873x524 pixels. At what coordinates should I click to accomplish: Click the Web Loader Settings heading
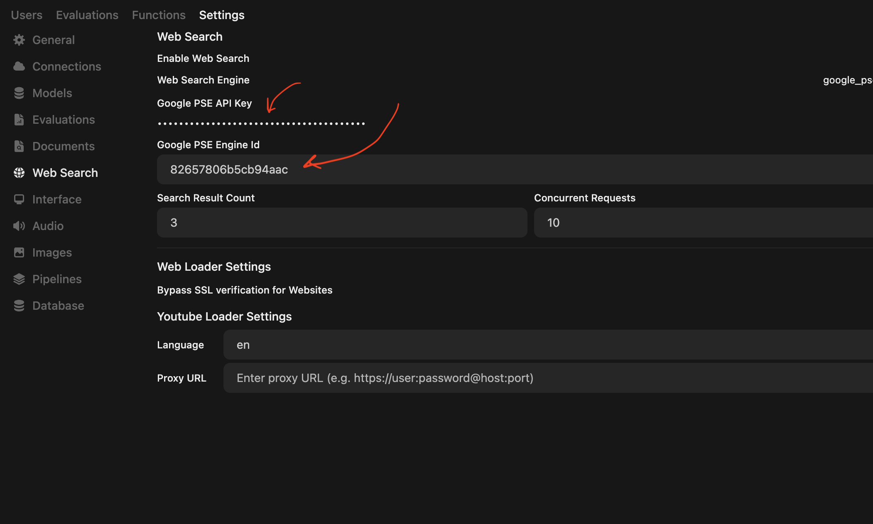(214, 267)
